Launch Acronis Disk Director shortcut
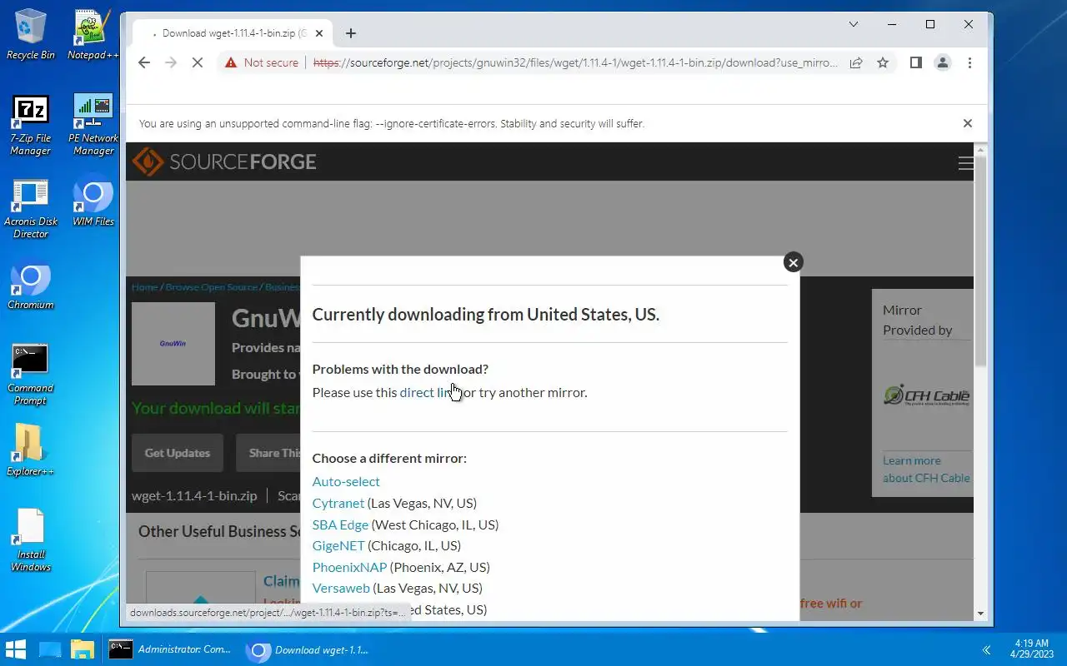Screen dimensions: 1067x666 point(31,208)
